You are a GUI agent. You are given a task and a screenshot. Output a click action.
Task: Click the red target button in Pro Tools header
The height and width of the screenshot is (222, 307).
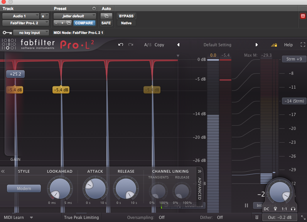pos(303,16)
